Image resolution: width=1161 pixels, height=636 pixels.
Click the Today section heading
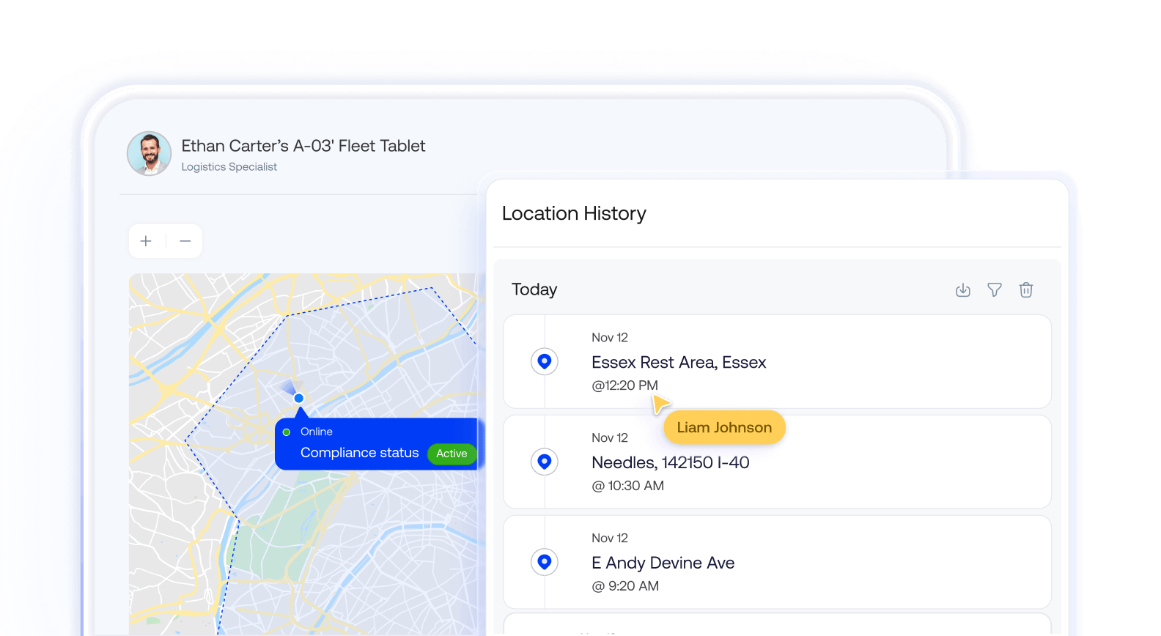pyautogui.click(x=534, y=289)
